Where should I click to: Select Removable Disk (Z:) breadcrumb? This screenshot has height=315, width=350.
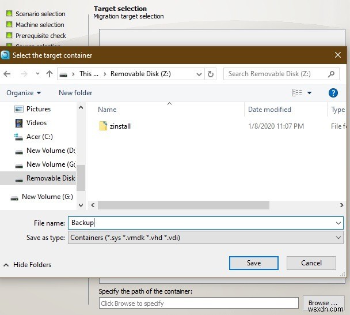coord(140,74)
